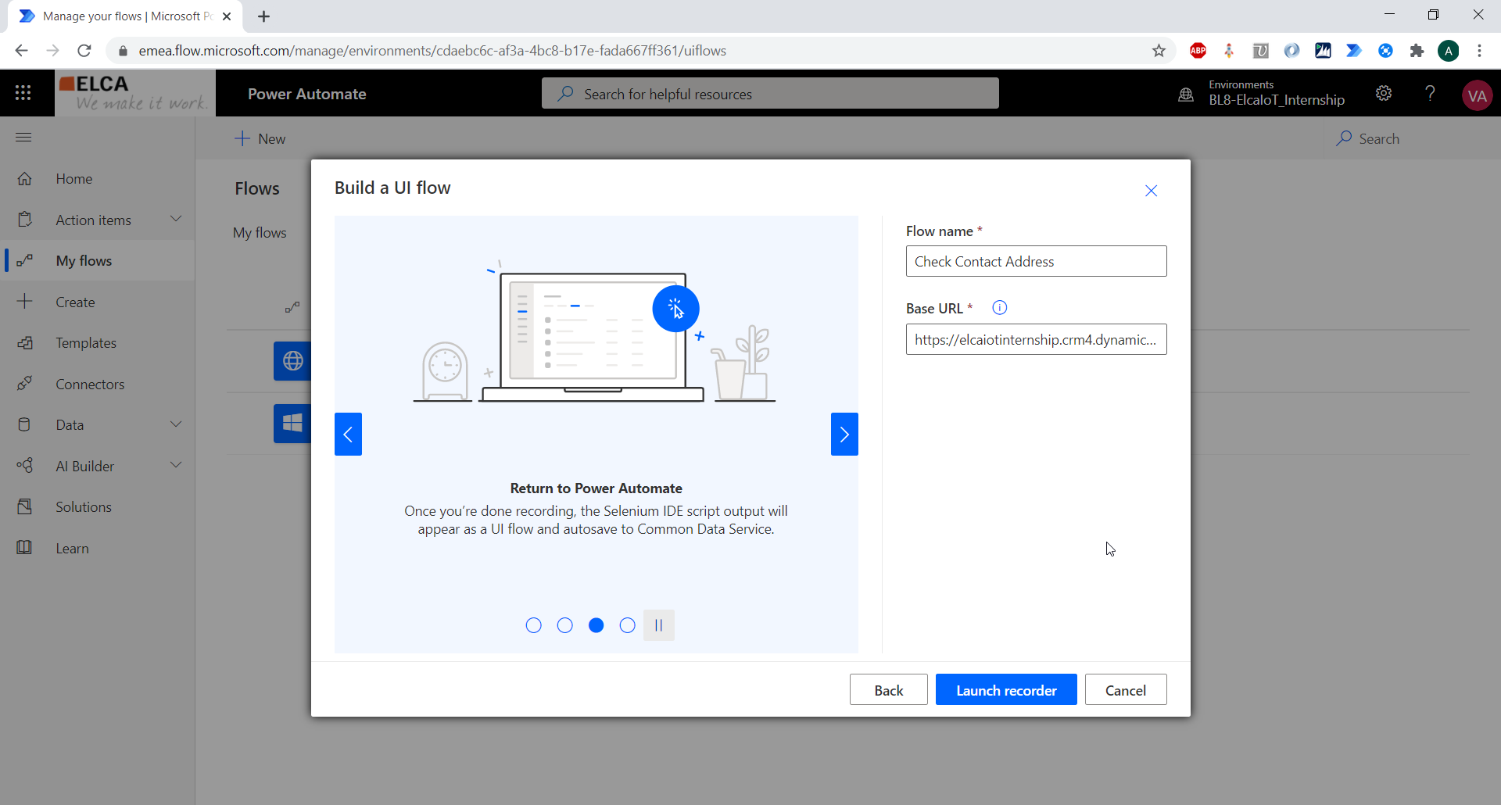
Task: Click the search for helpful resources box
Action: point(770,94)
